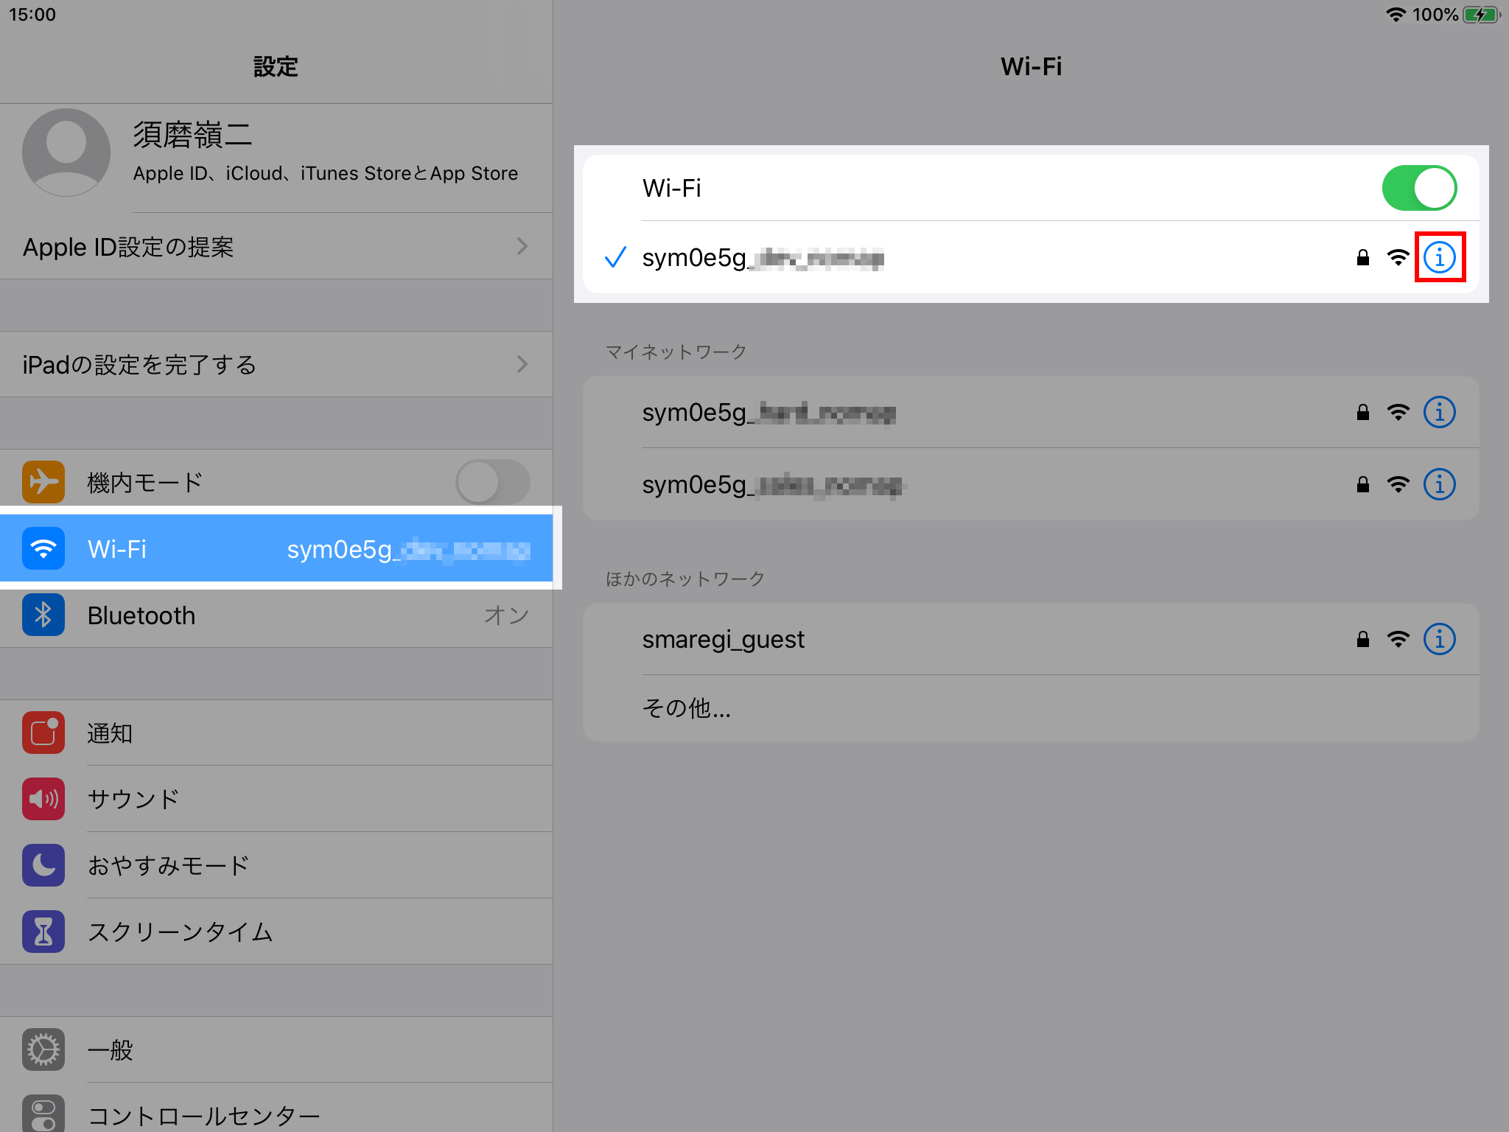Viewport: 1509px width, 1132px height.
Task: Tap the red 通知 notifications icon
Action: click(43, 733)
